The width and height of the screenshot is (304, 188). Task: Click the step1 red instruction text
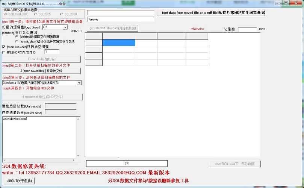click(x=42, y=21)
